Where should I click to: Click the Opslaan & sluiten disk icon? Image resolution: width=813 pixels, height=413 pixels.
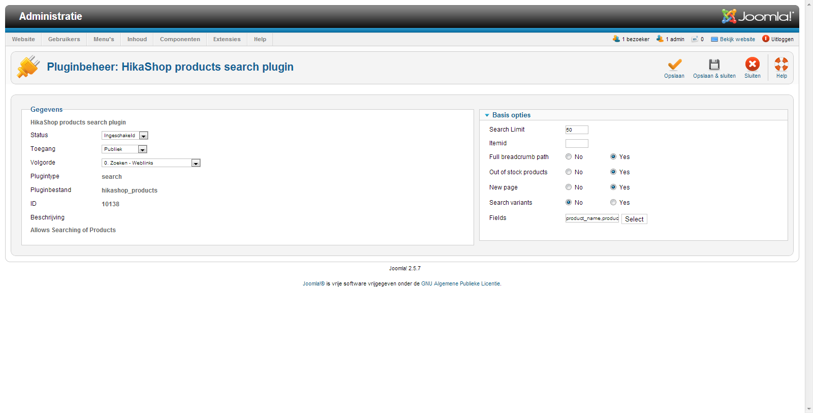(x=714, y=65)
